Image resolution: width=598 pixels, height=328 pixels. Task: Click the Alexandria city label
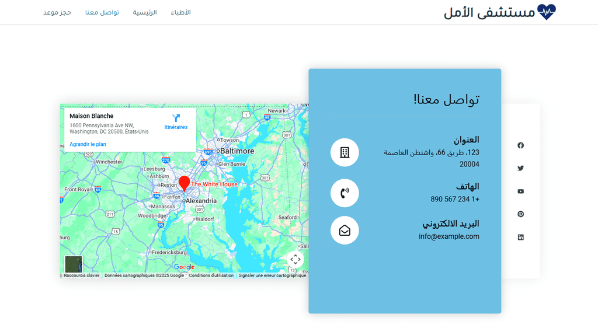coord(201,201)
